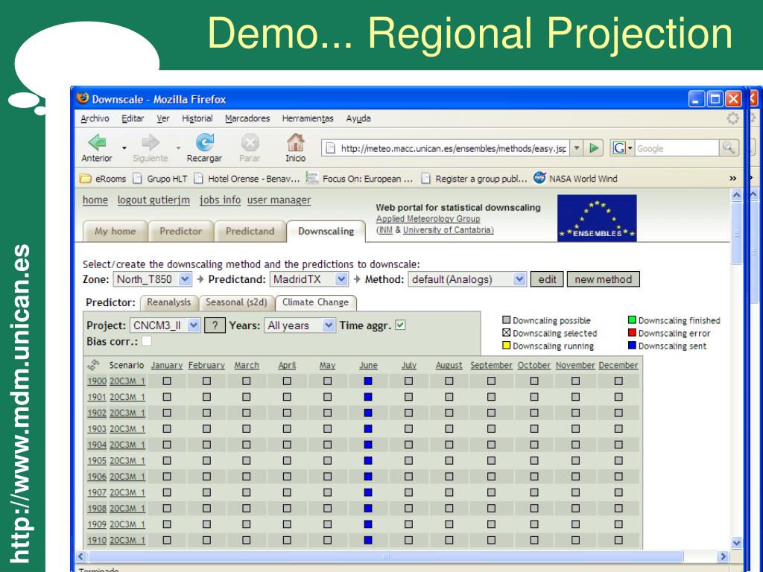Select March box for 1902
The image size is (763, 572).
(247, 413)
